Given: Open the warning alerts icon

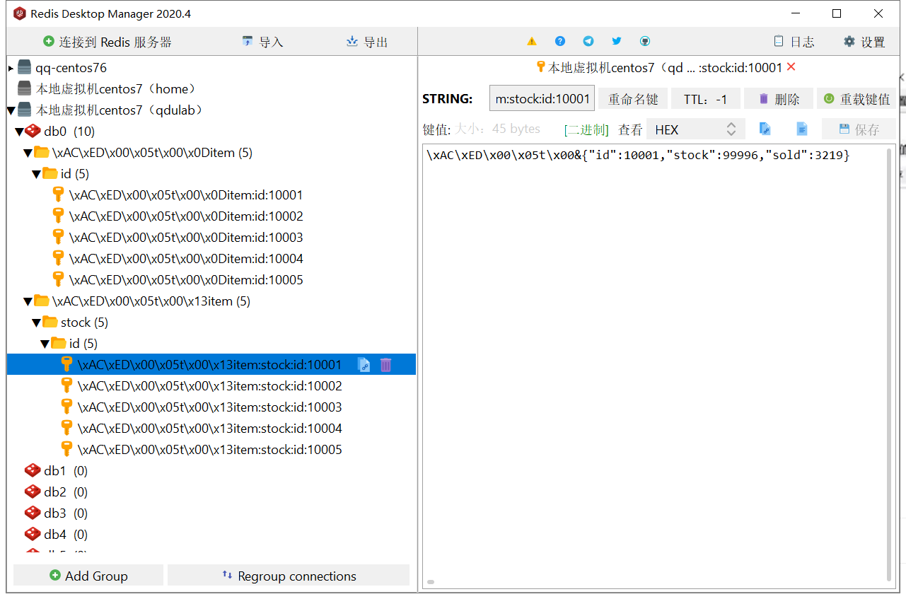Looking at the screenshot, I should 532,42.
